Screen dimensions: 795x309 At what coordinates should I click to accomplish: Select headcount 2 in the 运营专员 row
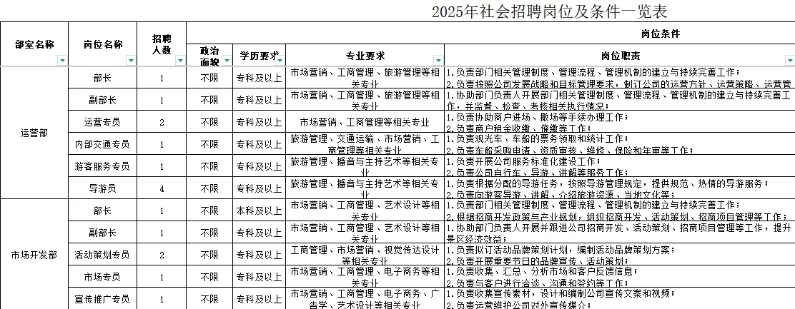tap(162, 122)
